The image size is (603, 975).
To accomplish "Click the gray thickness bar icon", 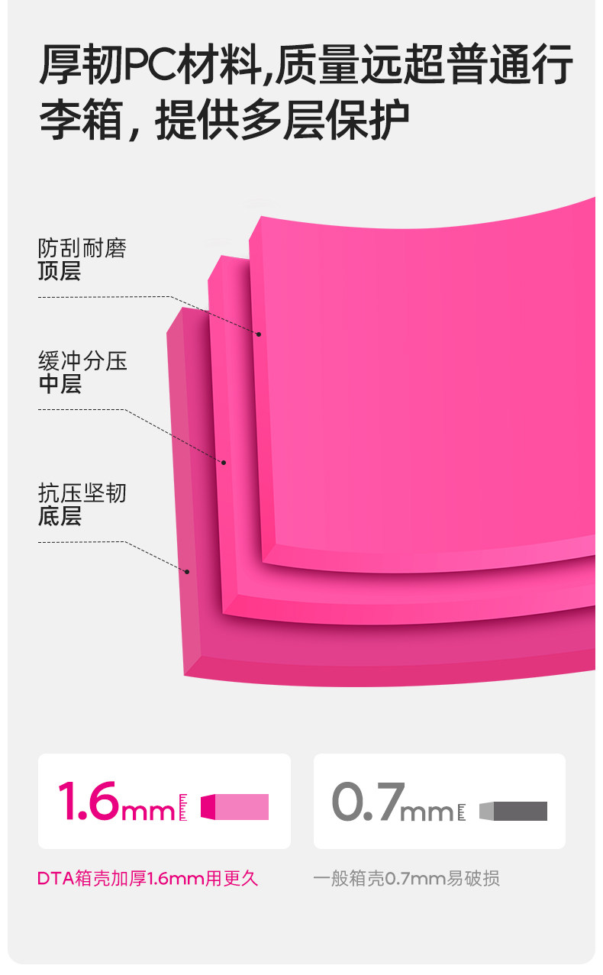I will click(x=513, y=811).
